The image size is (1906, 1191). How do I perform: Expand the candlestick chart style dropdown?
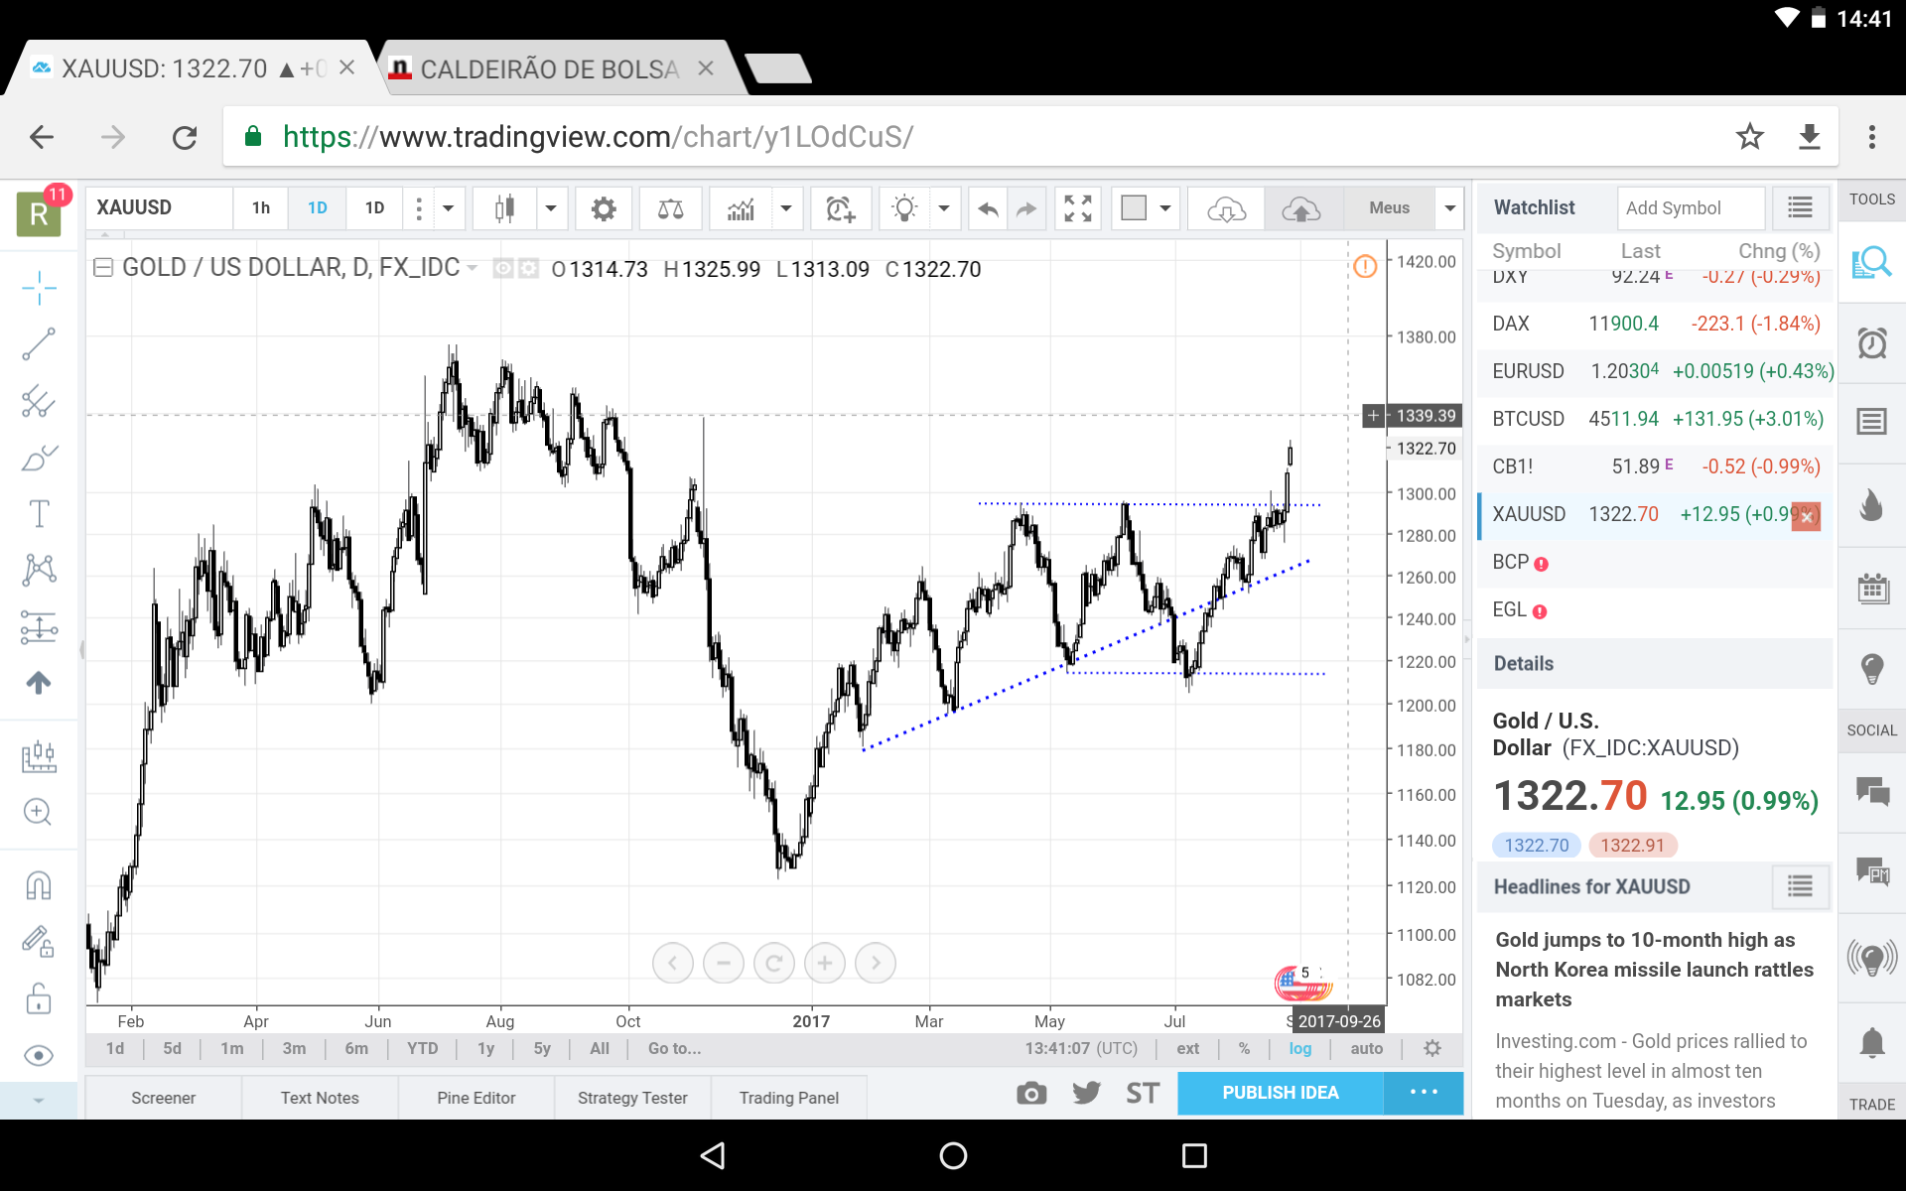point(550,208)
